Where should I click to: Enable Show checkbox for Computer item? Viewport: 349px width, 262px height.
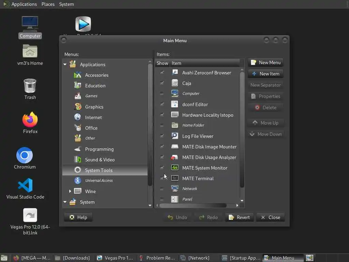point(162,93)
